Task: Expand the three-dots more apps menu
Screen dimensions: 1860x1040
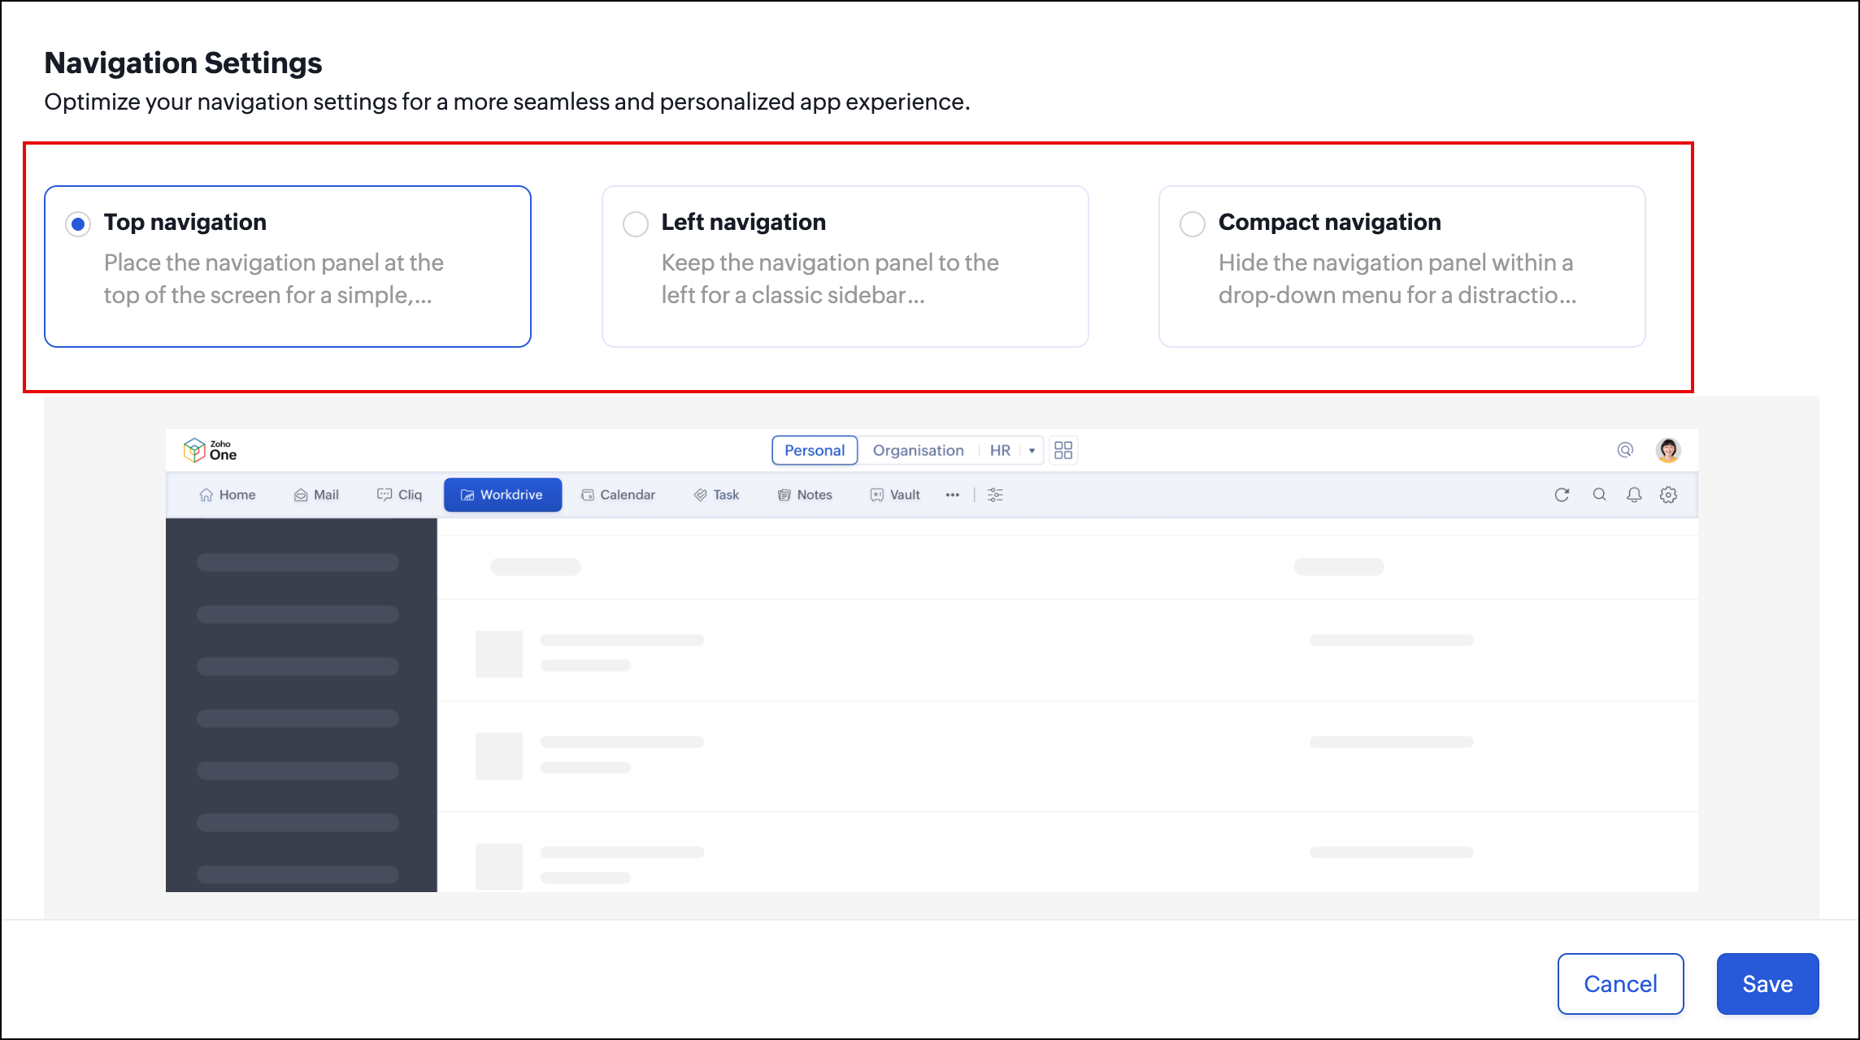Action: click(953, 495)
